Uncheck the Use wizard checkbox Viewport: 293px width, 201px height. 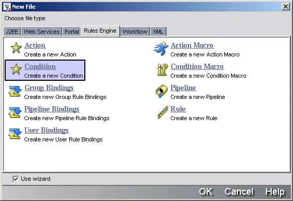point(16,179)
